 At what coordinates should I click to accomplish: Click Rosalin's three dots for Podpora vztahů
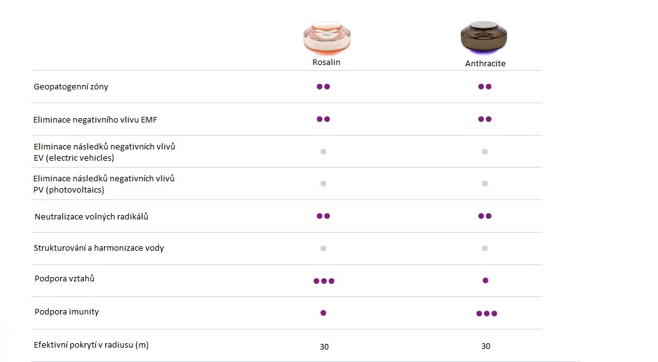(324, 281)
